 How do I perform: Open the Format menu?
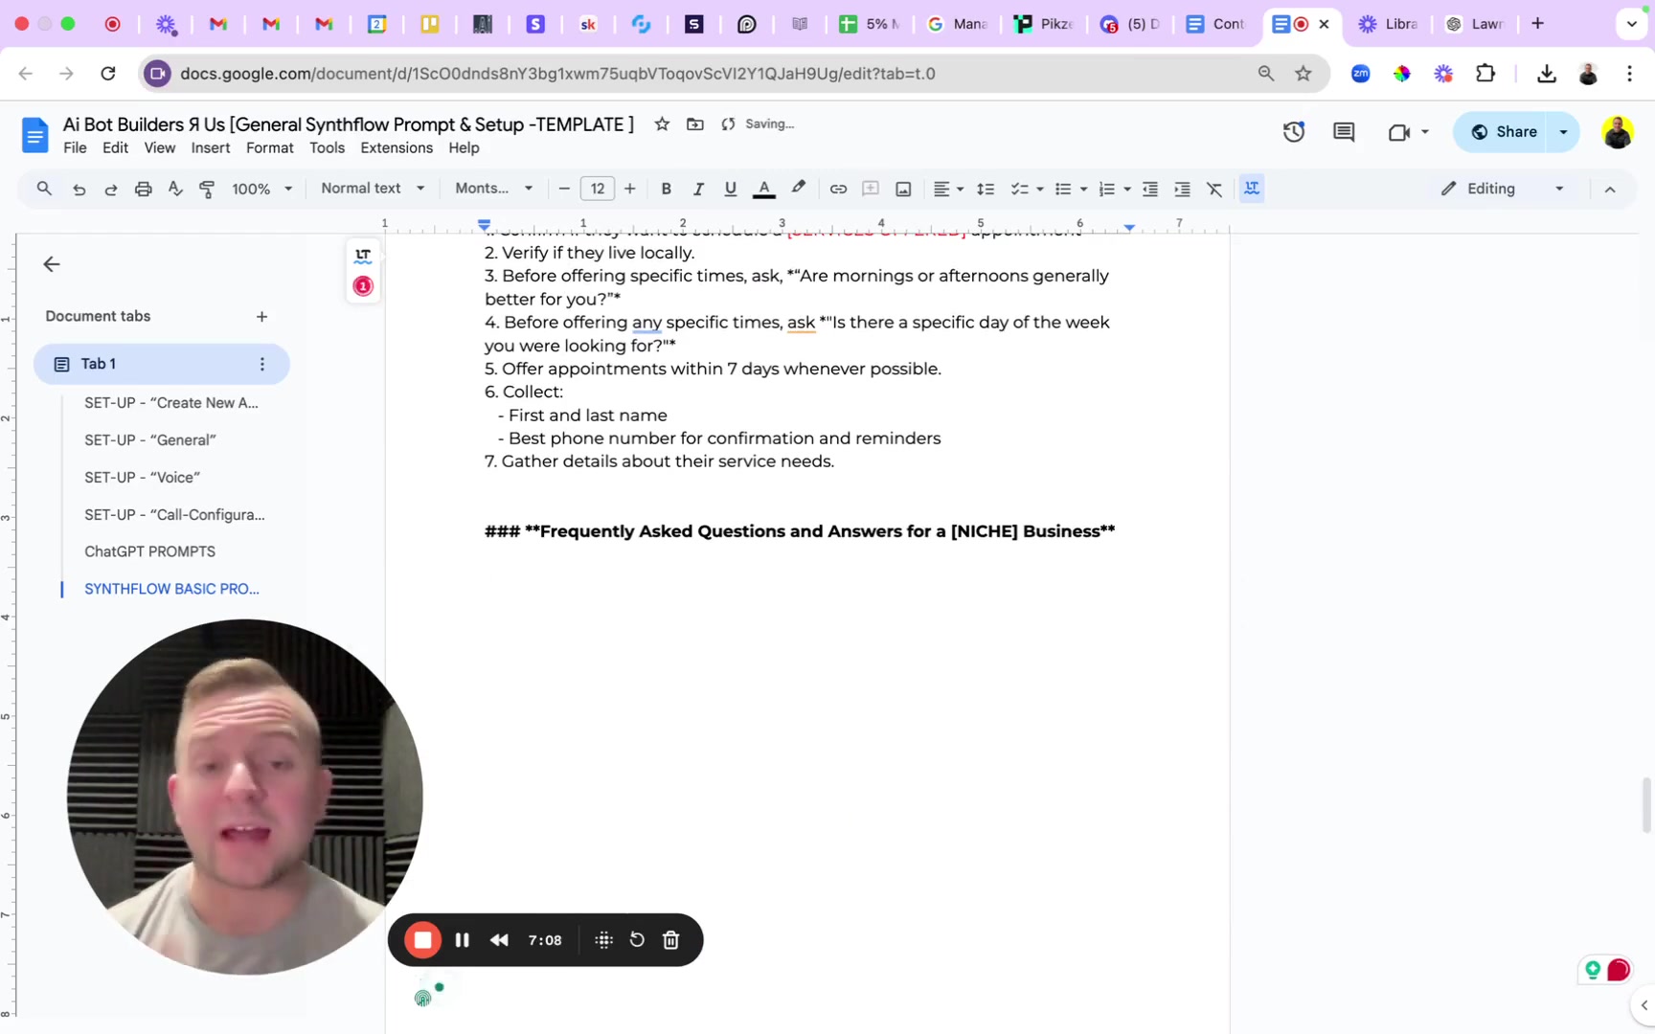269,147
